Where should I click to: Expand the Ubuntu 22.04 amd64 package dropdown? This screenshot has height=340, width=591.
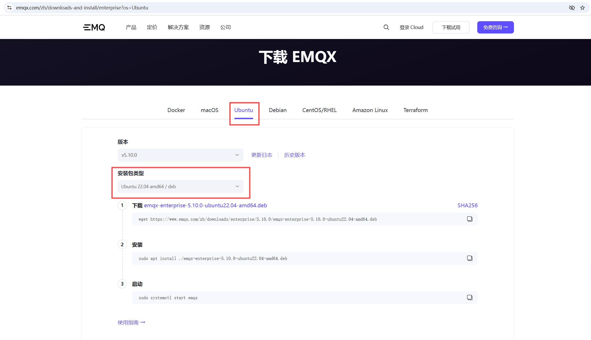pyautogui.click(x=180, y=186)
